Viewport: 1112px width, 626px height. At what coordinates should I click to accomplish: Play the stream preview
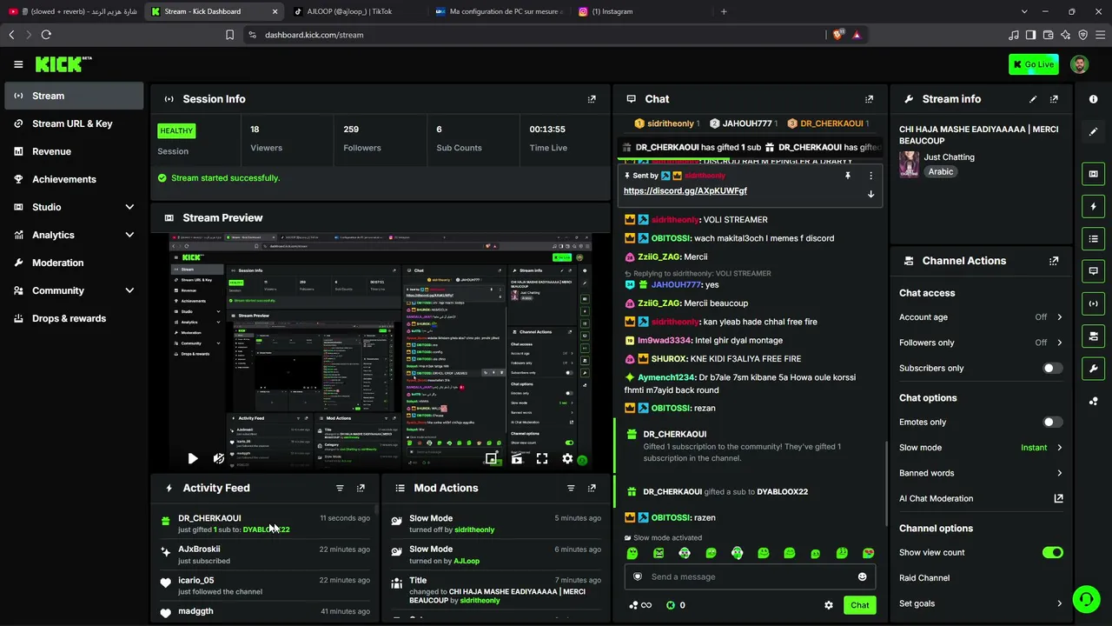pyautogui.click(x=193, y=458)
